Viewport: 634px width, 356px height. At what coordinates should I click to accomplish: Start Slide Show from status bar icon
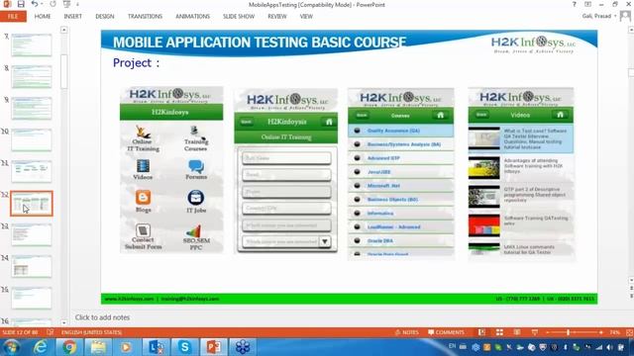(x=535, y=332)
